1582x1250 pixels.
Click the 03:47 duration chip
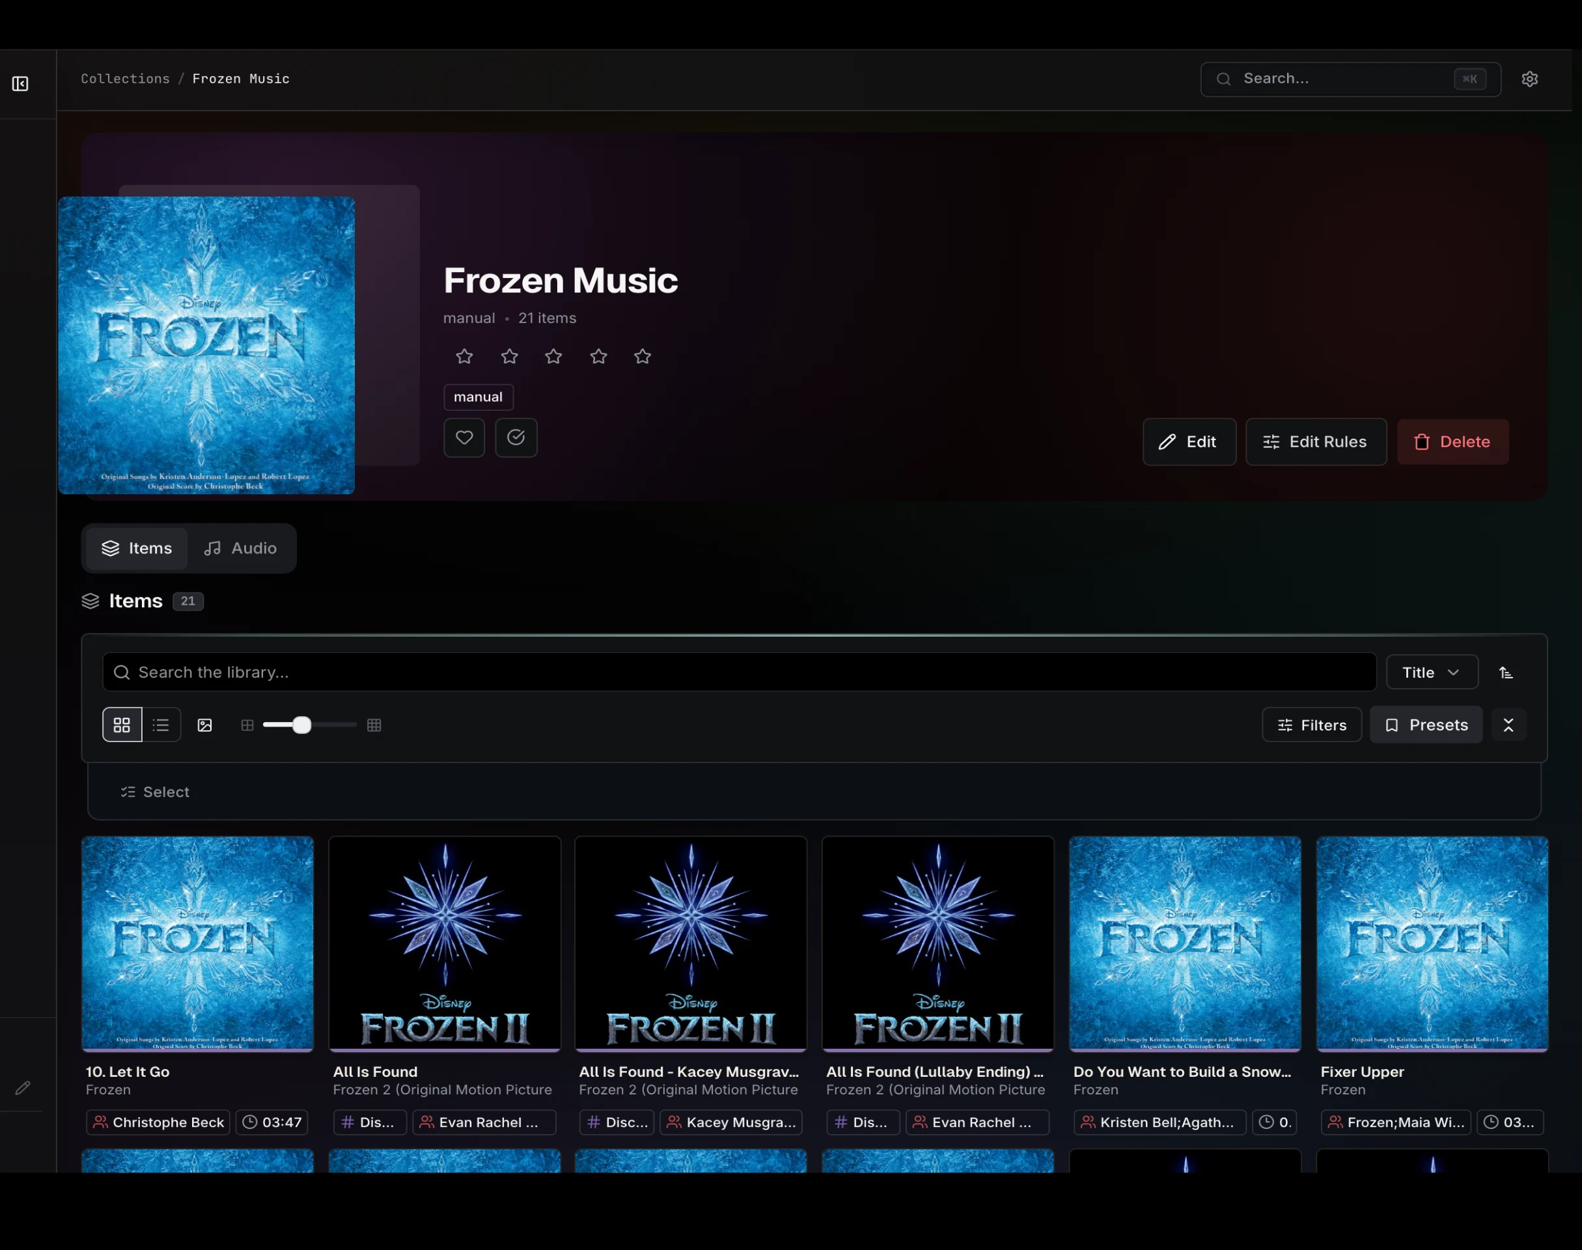pyautogui.click(x=271, y=1122)
